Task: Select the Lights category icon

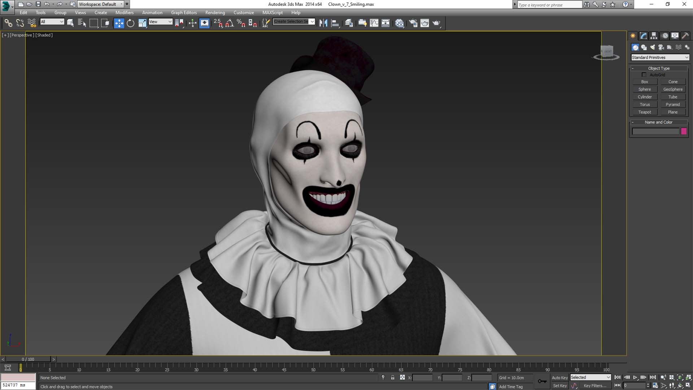Action: click(653, 47)
